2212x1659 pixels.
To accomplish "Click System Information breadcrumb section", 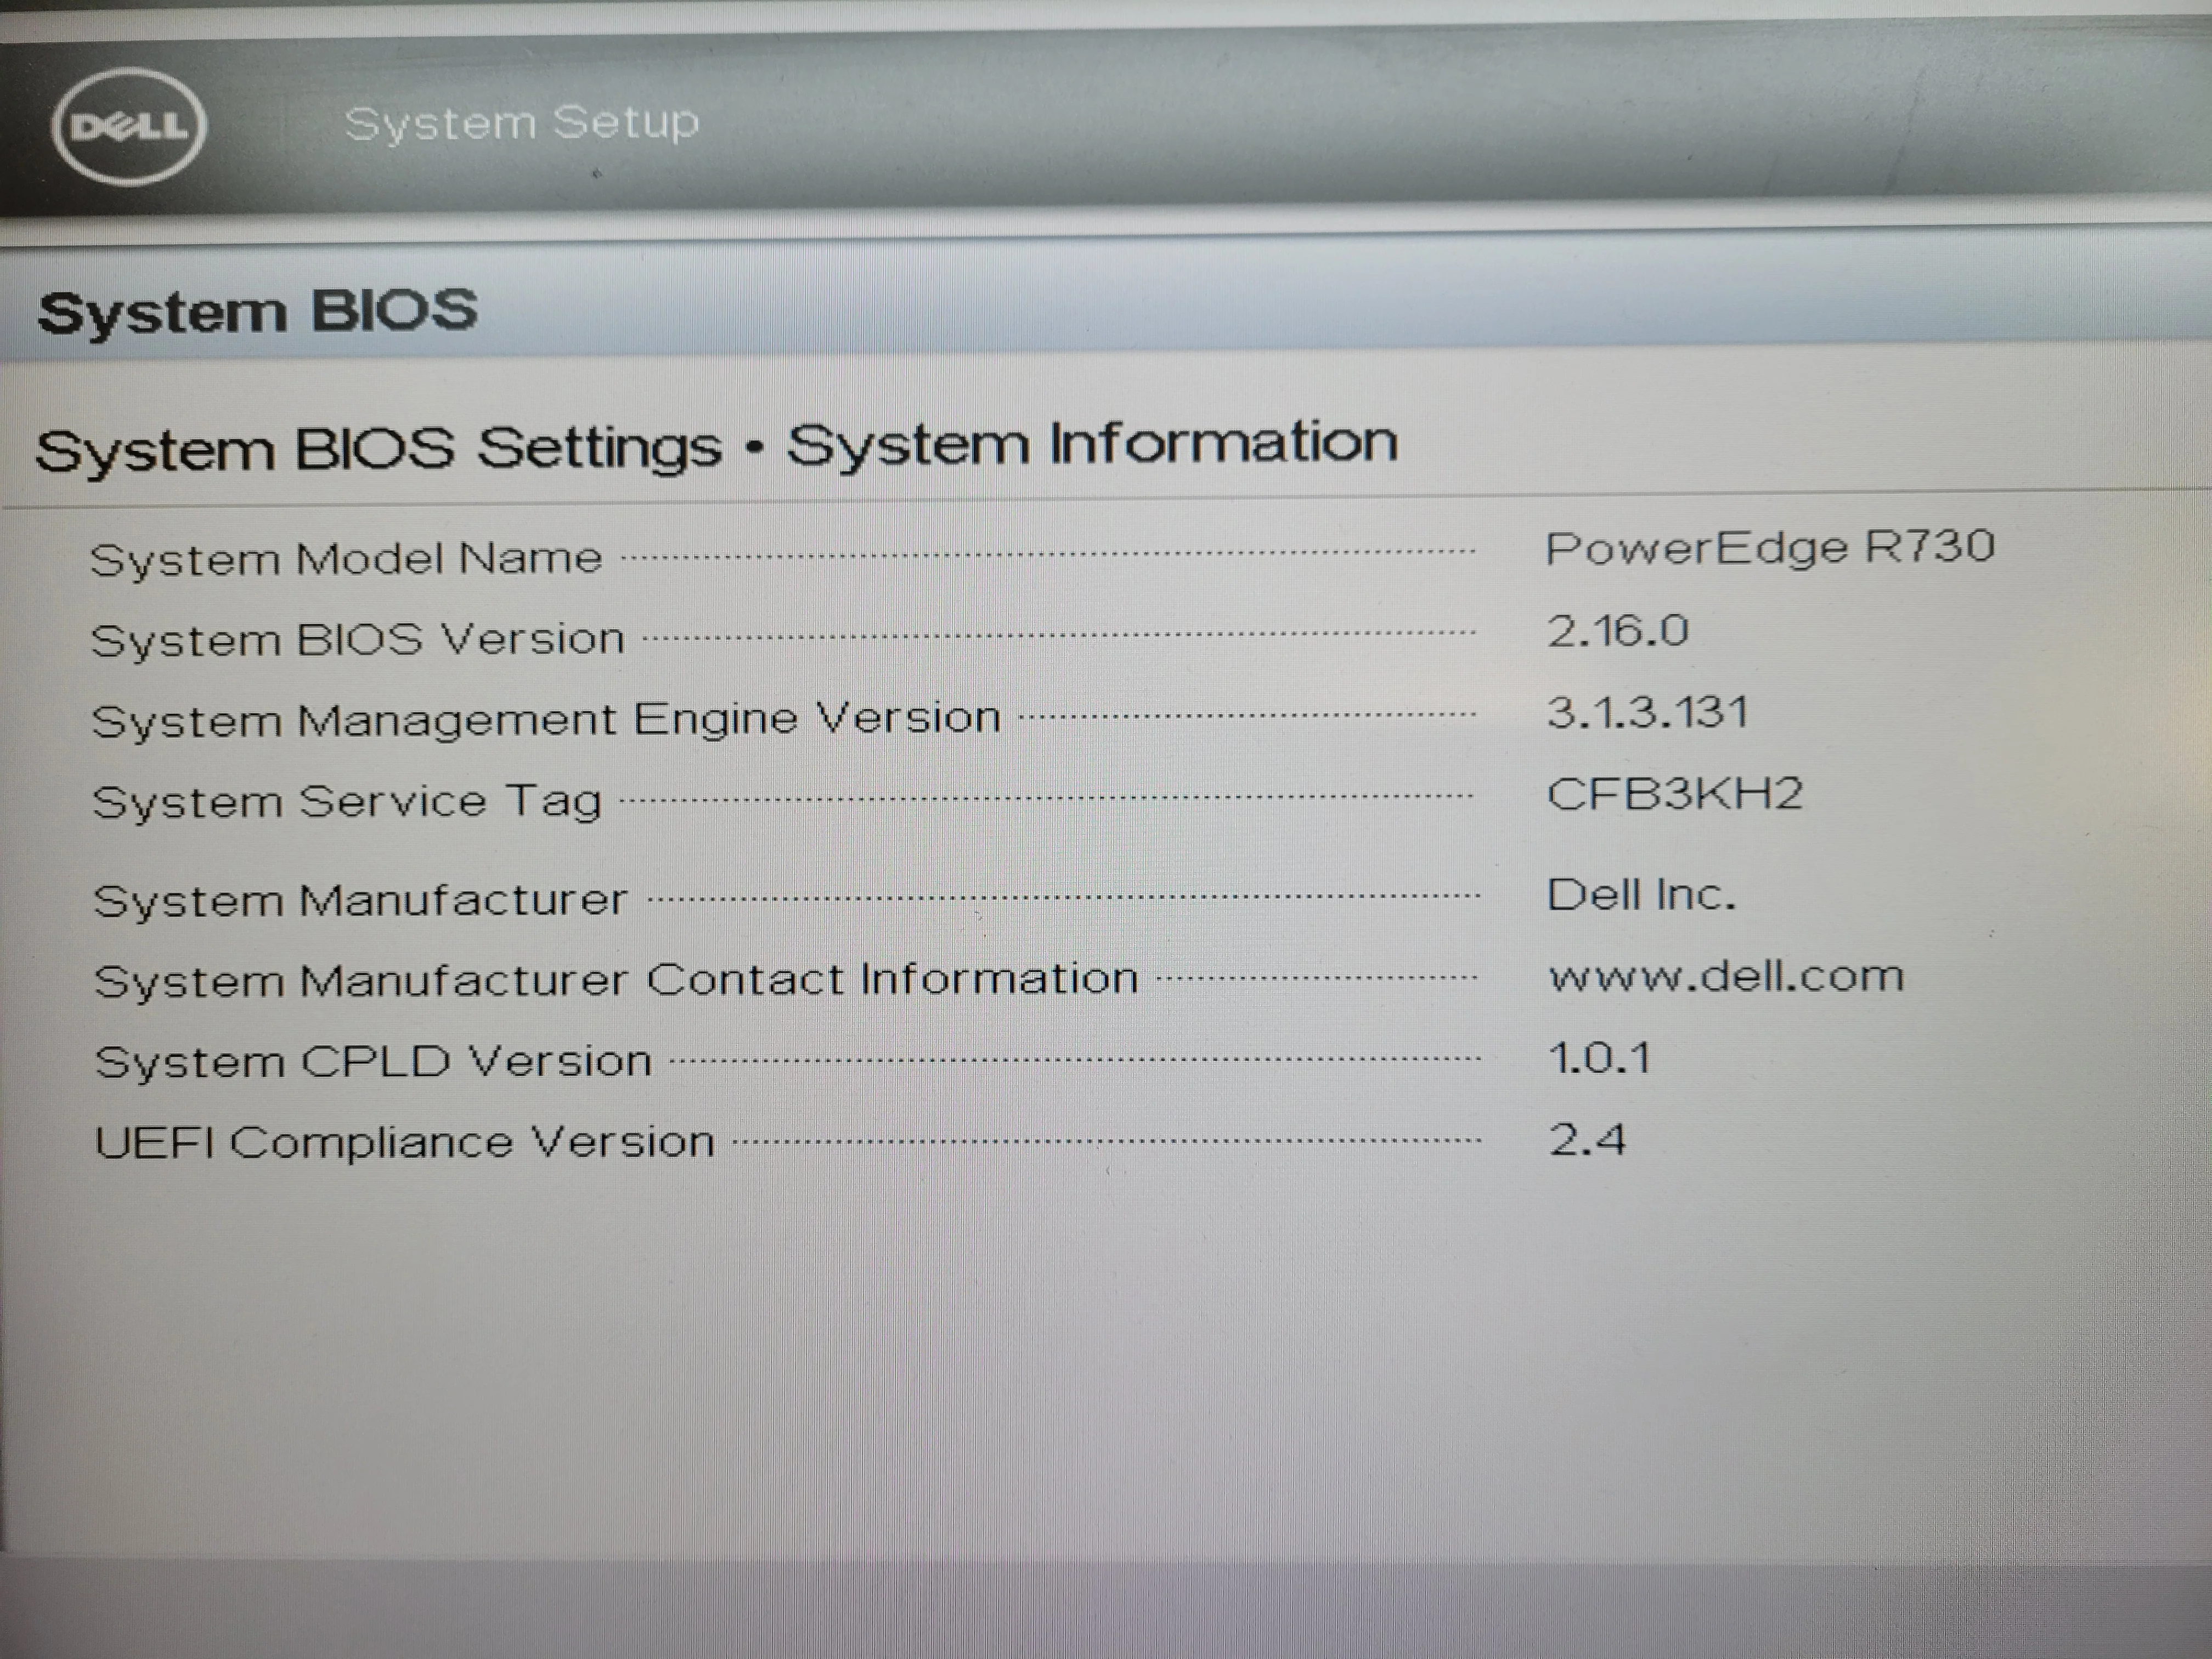I will point(1092,444).
